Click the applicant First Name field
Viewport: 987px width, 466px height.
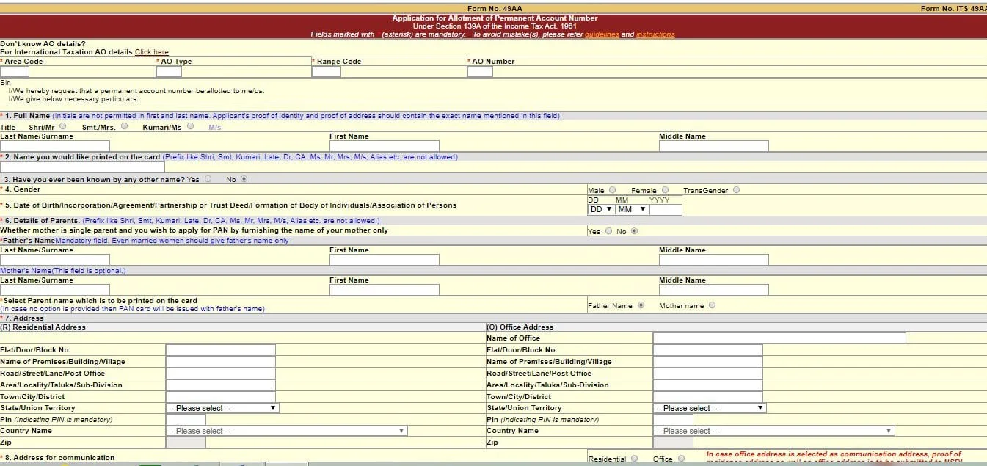[384, 146]
